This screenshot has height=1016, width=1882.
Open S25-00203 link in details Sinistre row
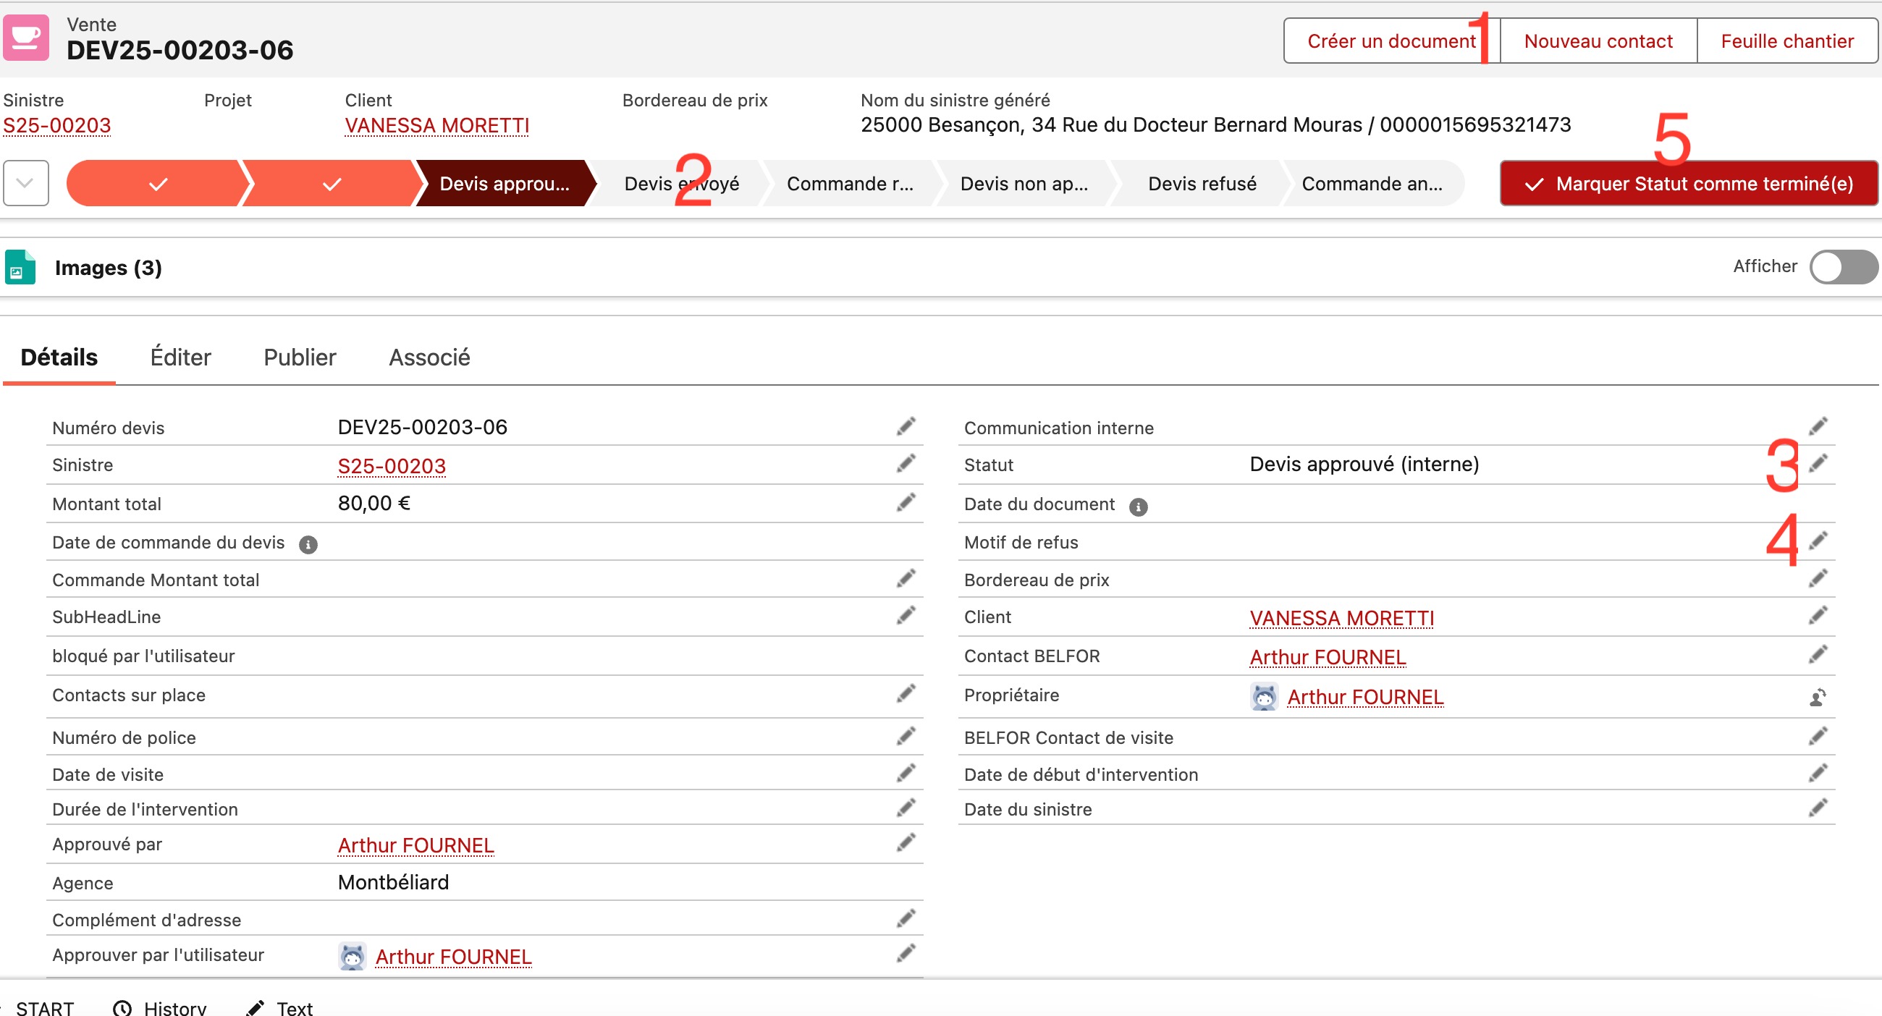coord(392,466)
